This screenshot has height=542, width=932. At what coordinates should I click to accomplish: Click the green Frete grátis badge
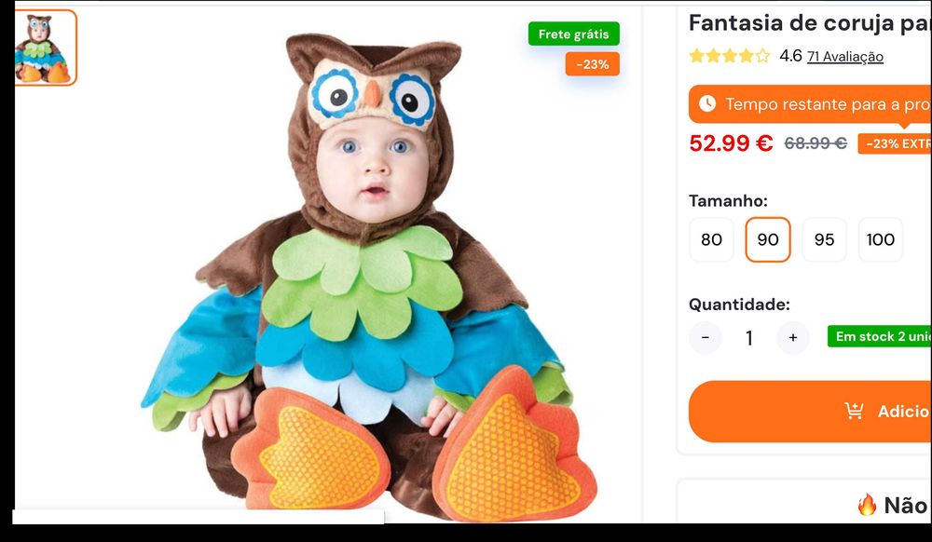click(573, 34)
